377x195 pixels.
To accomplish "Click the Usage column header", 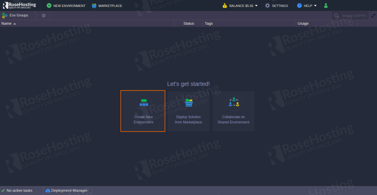I will click(303, 24).
